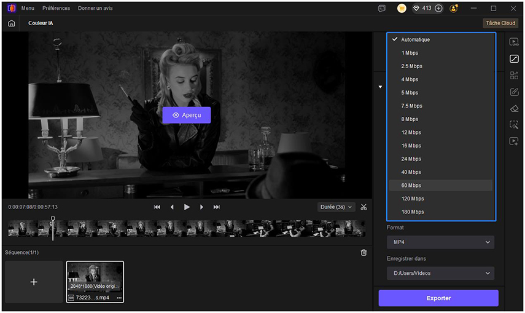This screenshot has height=313, width=525.
Task: Open the Durée (3s) dropdown
Action: 336,207
